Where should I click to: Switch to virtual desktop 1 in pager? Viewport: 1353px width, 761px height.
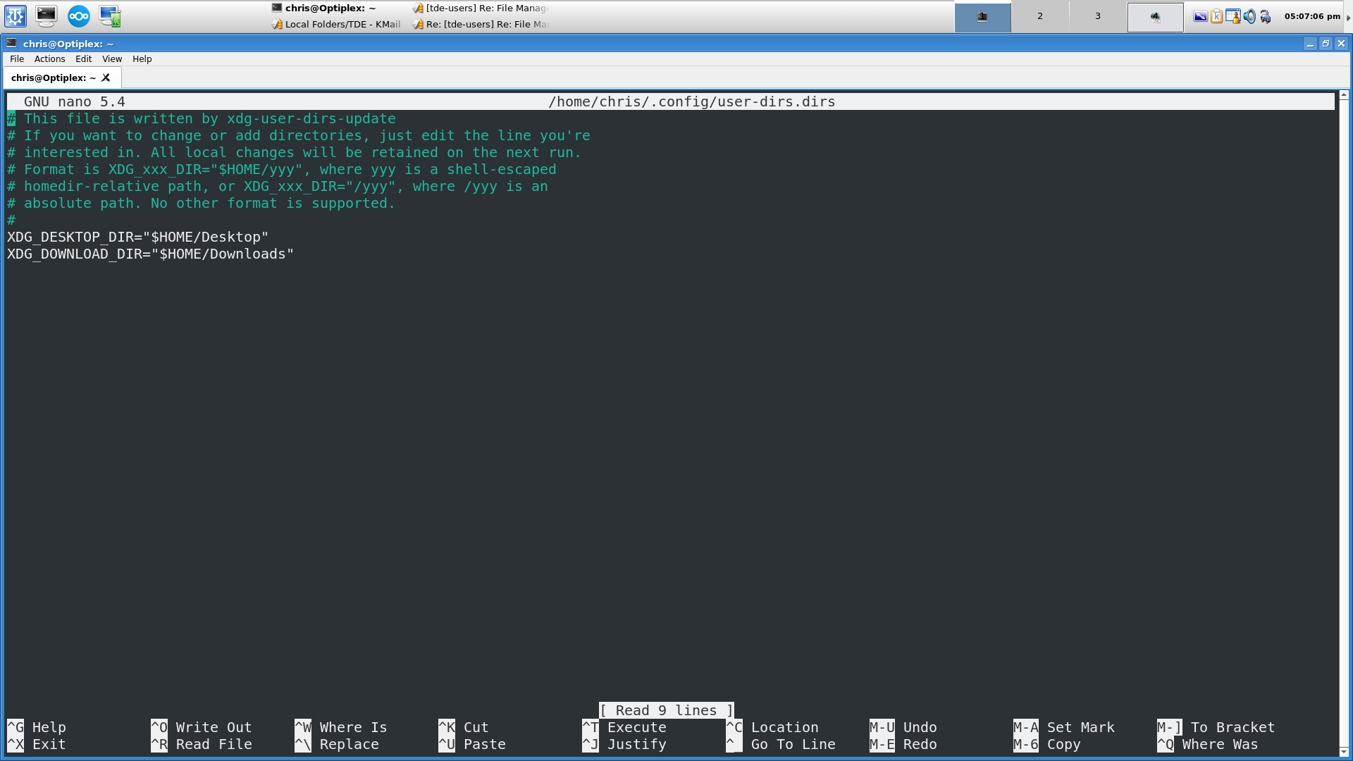click(x=982, y=16)
